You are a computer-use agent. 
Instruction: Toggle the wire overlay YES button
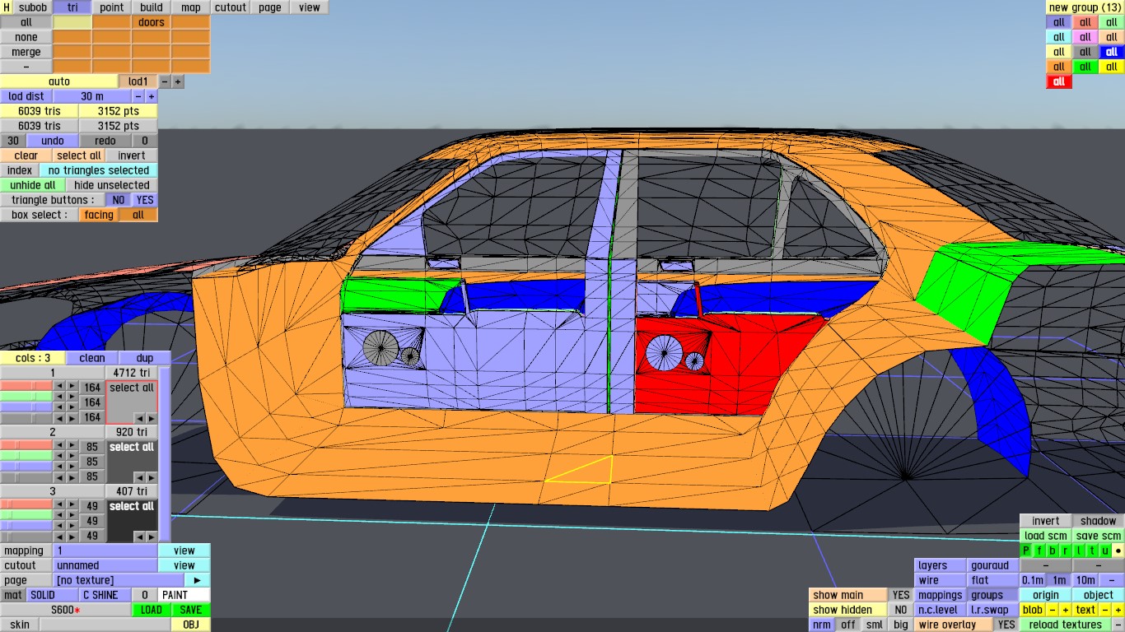(x=1006, y=625)
